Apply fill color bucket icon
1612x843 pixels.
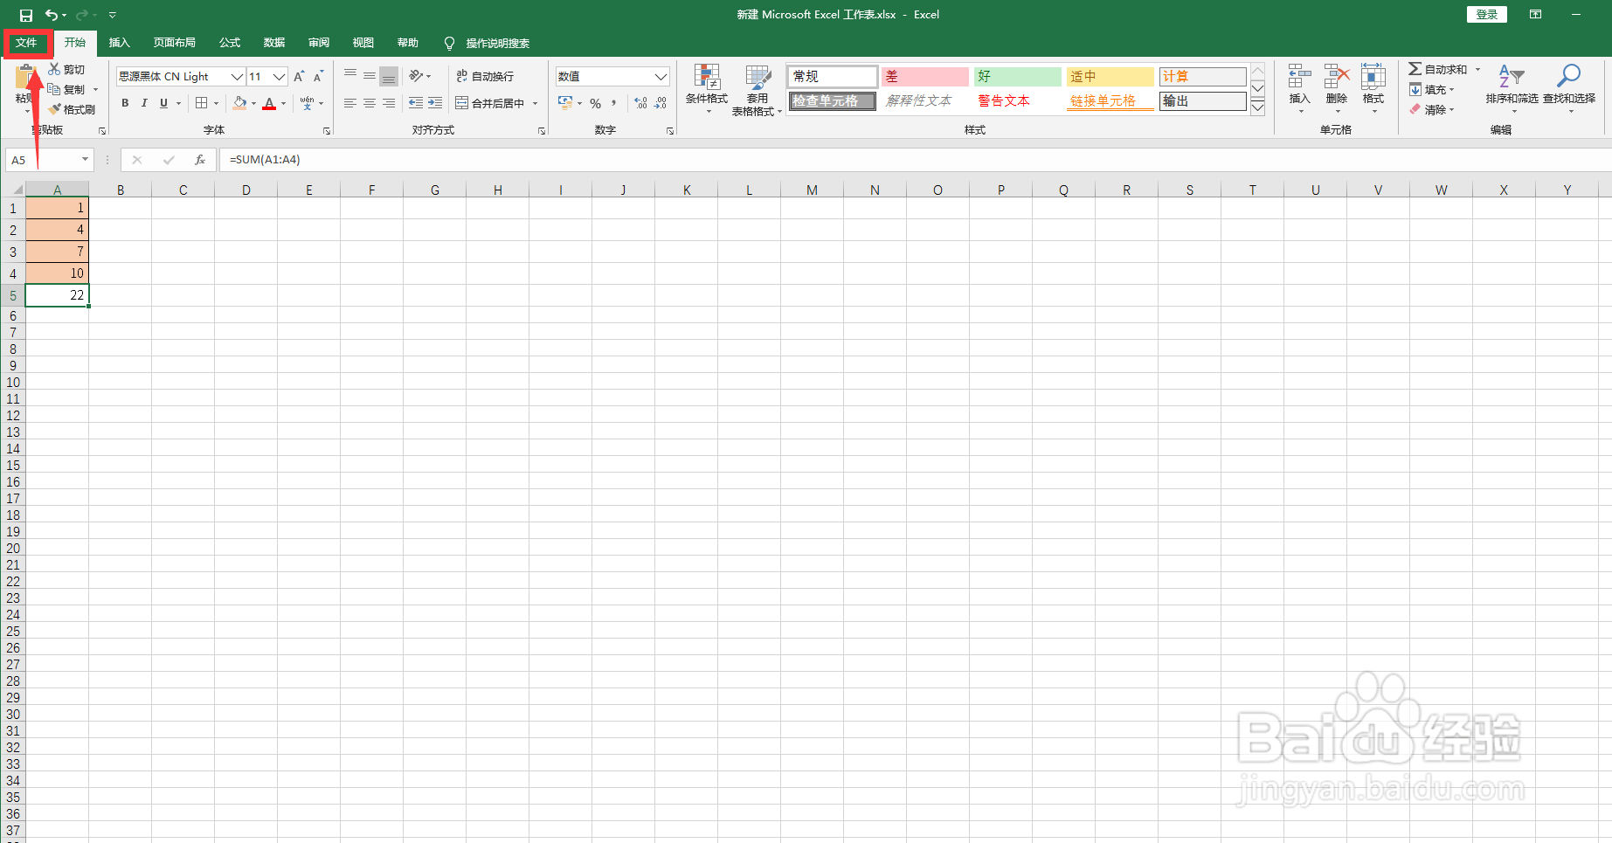(239, 103)
